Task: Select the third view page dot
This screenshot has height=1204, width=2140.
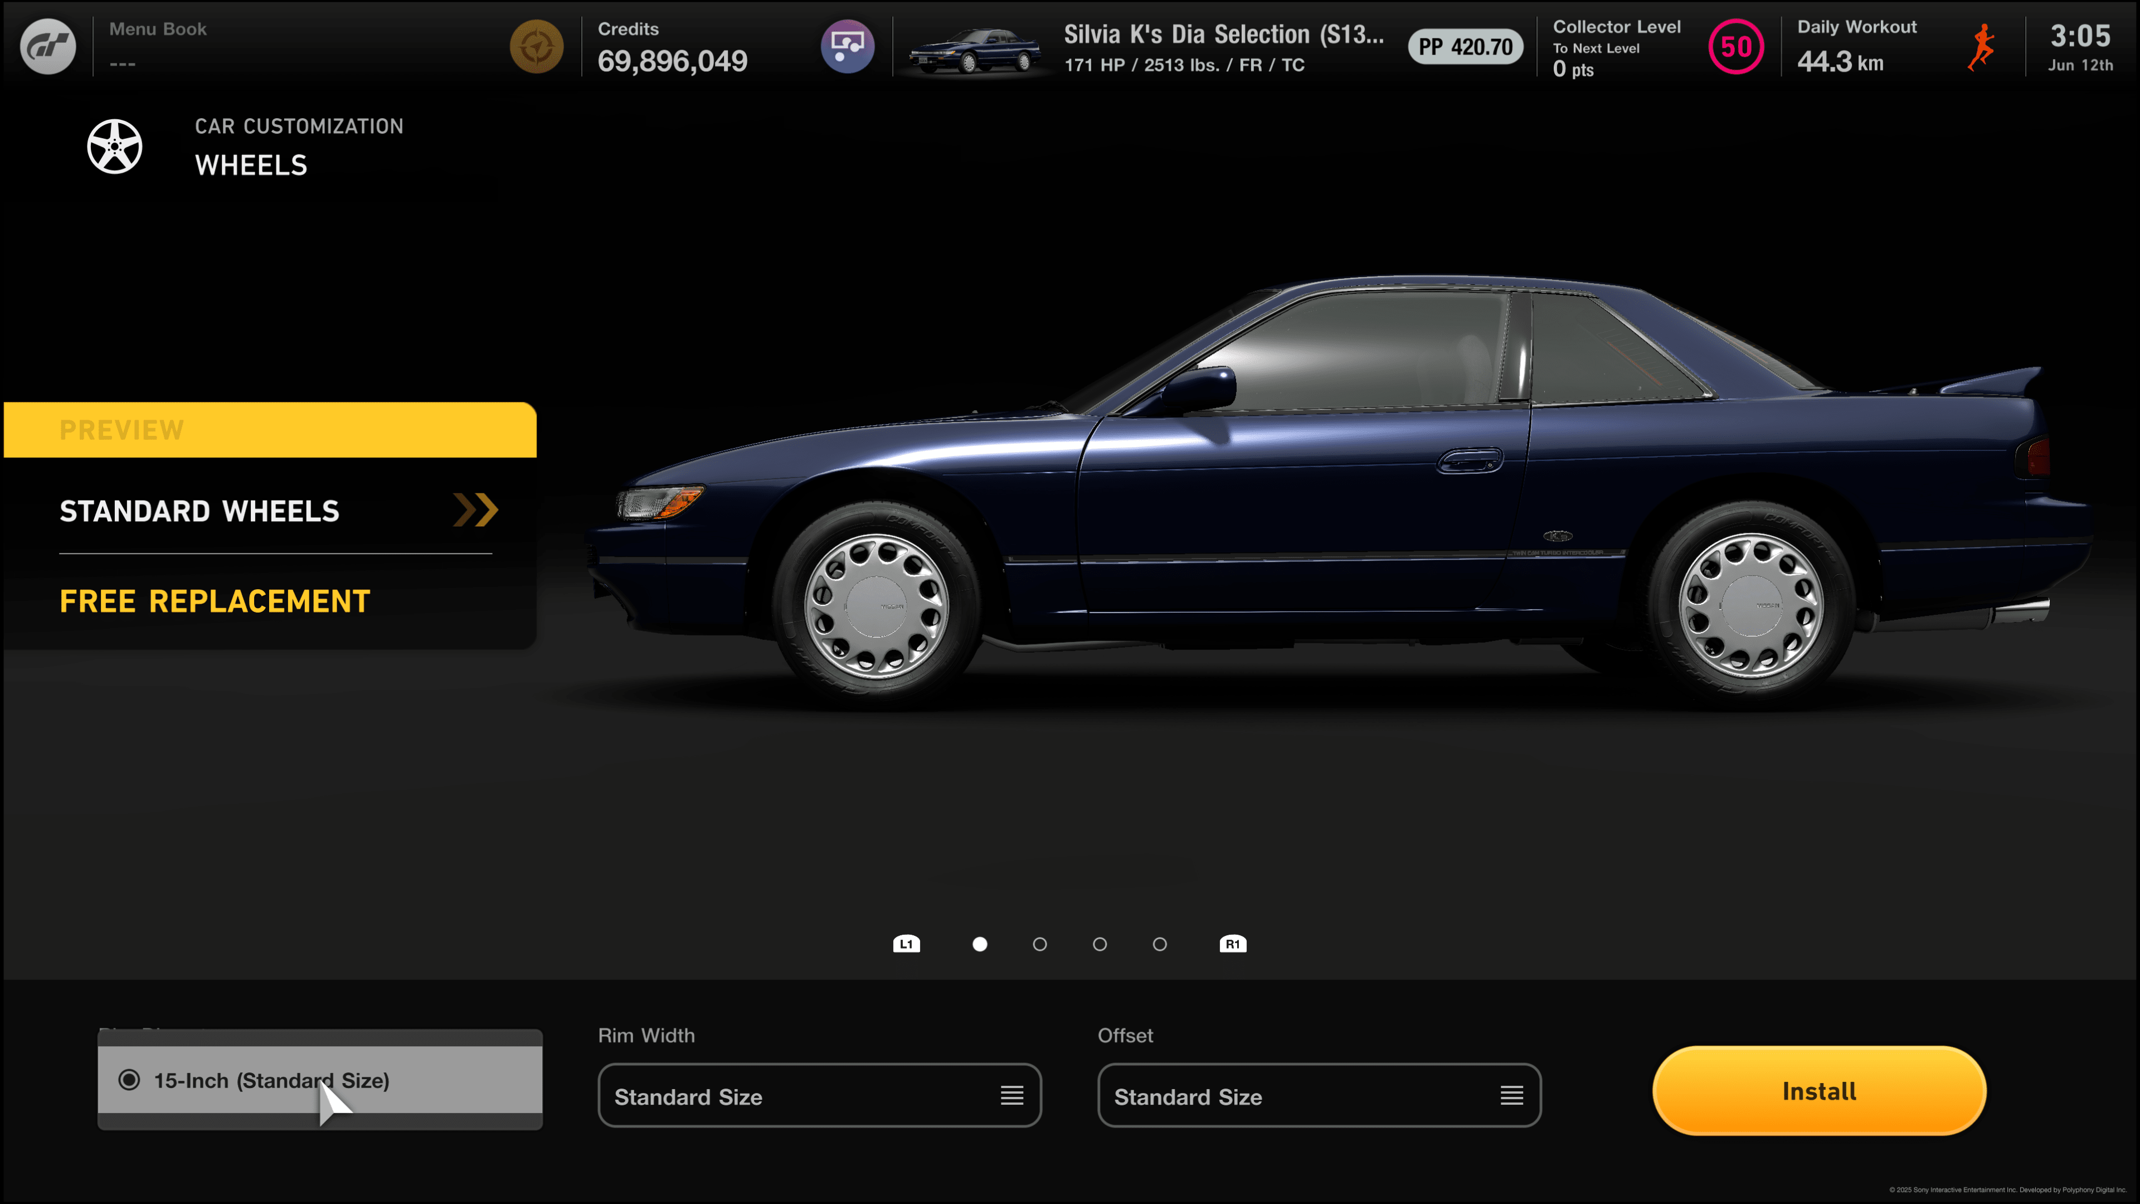Action: point(1100,944)
